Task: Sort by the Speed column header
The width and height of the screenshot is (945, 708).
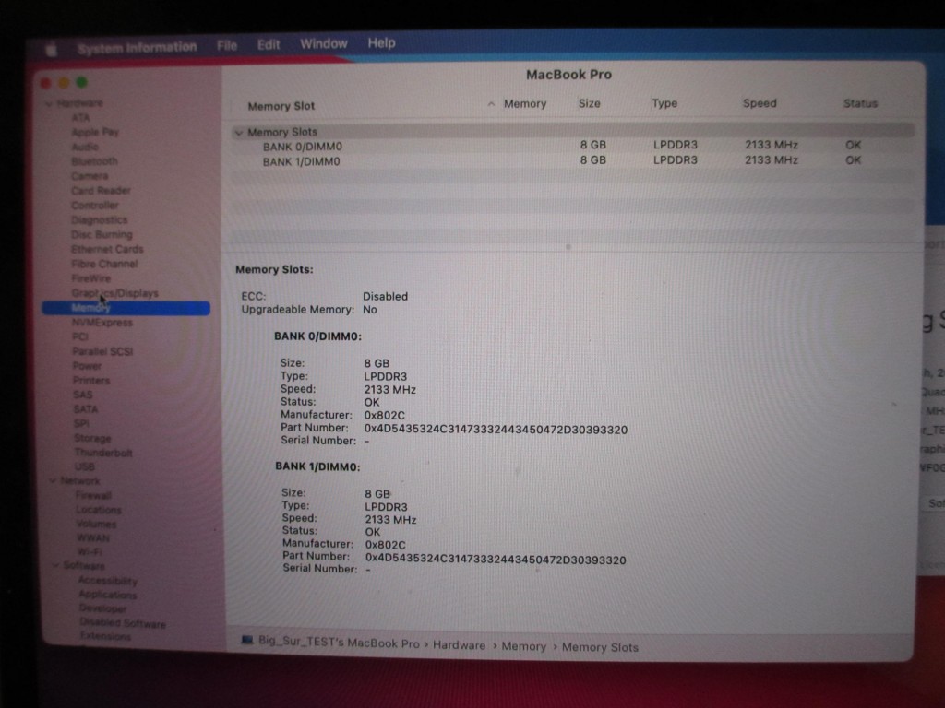Action: pos(760,103)
